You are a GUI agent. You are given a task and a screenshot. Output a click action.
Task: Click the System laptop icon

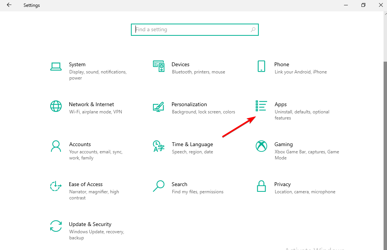[x=56, y=67]
